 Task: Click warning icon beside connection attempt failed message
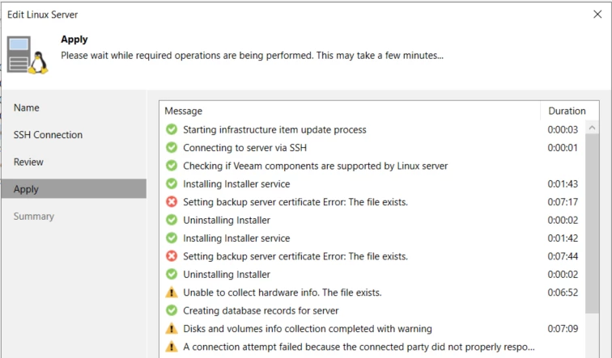click(171, 347)
